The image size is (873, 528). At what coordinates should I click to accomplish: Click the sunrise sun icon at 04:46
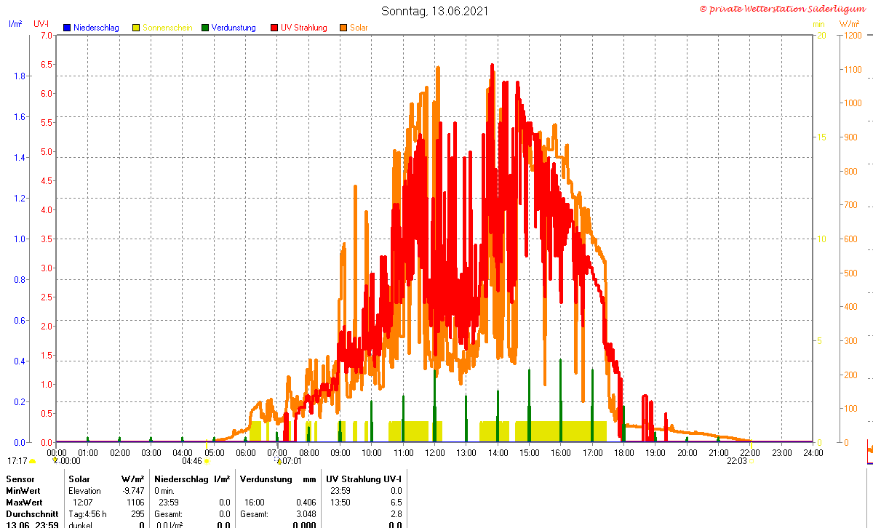[x=207, y=461]
